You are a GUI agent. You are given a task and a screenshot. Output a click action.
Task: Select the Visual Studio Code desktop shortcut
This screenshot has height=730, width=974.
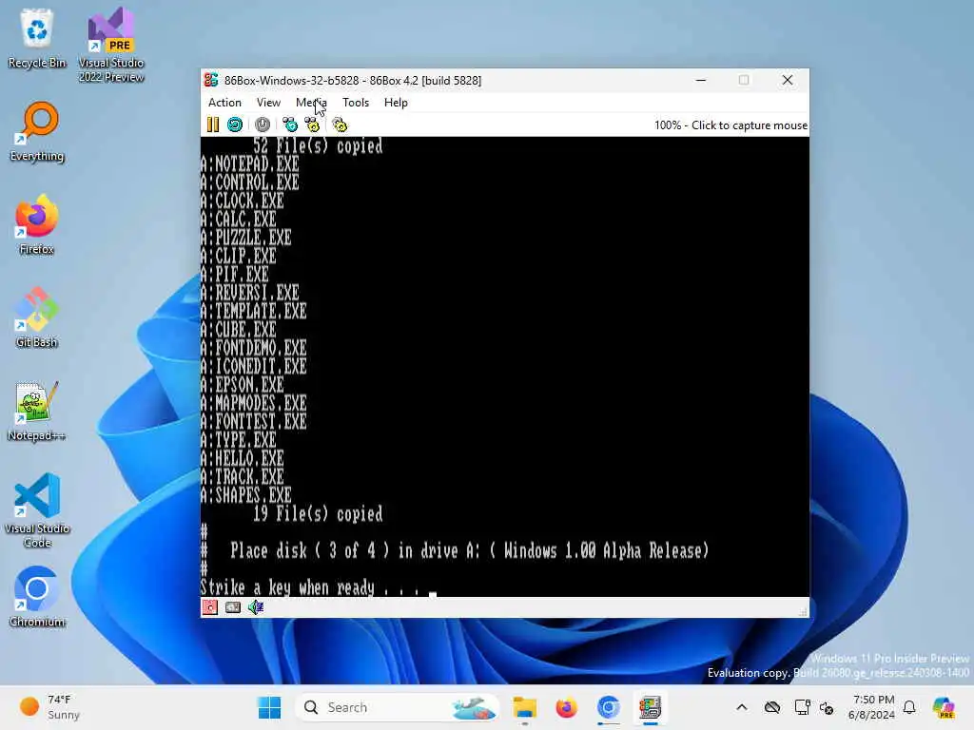tap(37, 510)
